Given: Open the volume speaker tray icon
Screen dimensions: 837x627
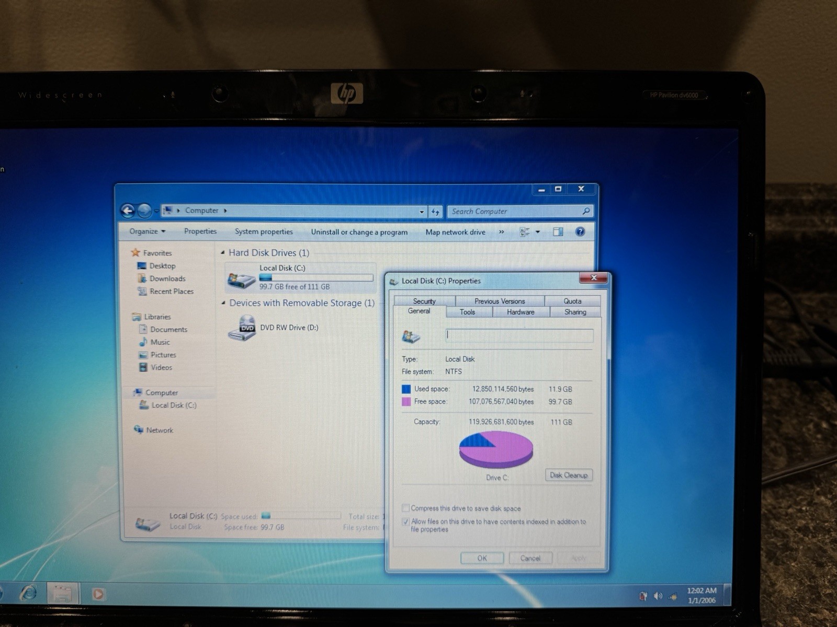Looking at the screenshot, I should [x=658, y=596].
